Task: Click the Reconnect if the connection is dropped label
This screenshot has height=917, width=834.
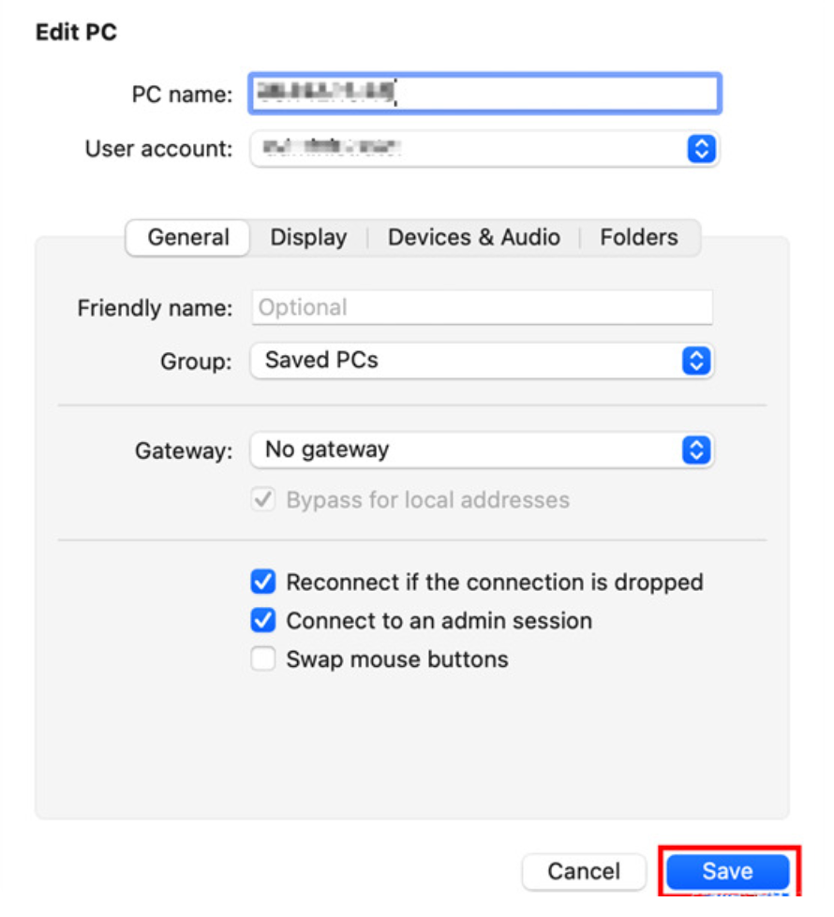Action: tap(495, 583)
